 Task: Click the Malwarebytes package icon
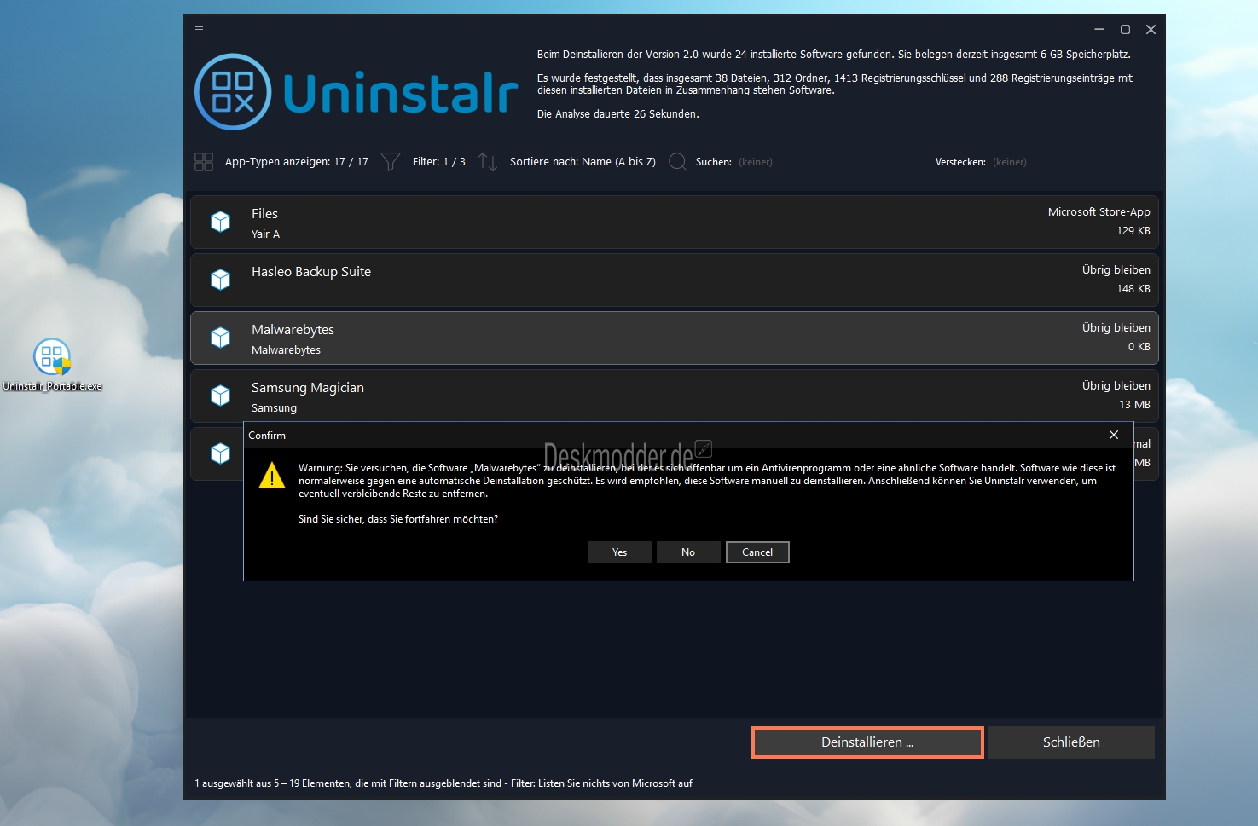click(221, 338)
